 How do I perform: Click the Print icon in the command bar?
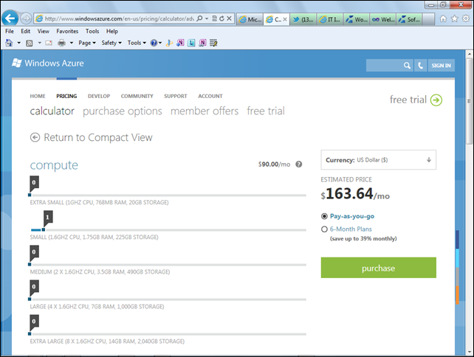(x=62, y=43)
